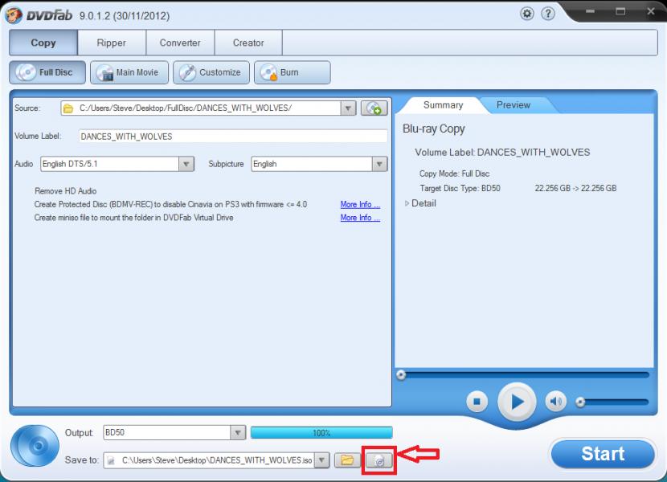The height and width of the screenshot is (482, 667).
Task: Open More Info for miniso file option
Action: click(x=360, y=218)
